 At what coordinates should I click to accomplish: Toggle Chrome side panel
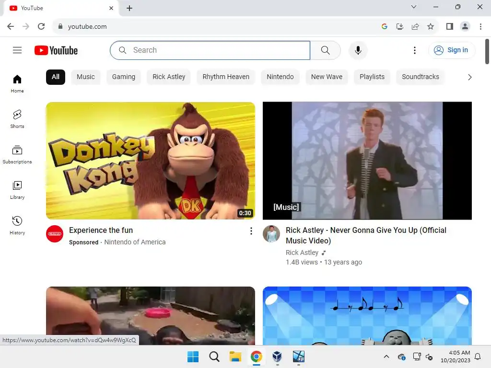450,26
